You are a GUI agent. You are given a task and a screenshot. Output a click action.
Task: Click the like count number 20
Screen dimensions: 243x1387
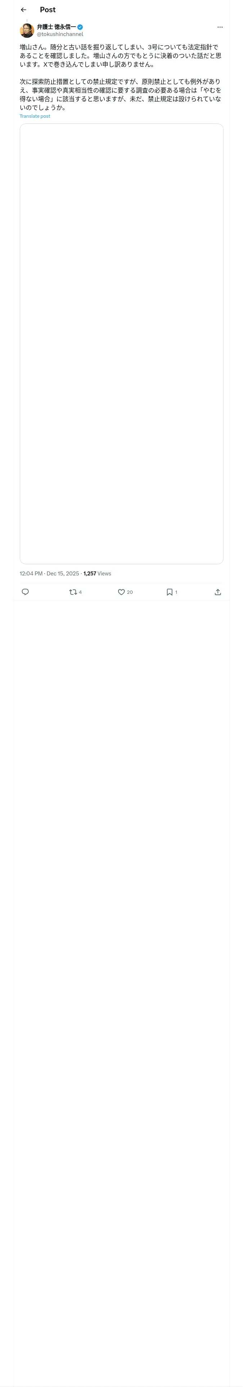(130, 592)
